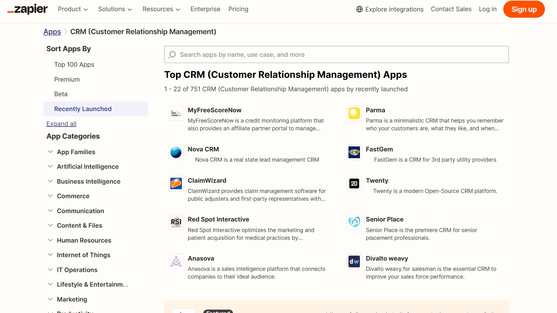Click the Marketing category label
Viewport: 557px width, 313px height.
(x=72, y=299)
